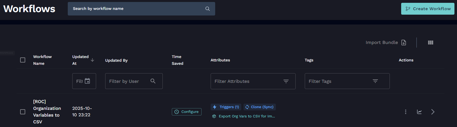
Task: Check the ROC Organization Variables row checkbox
Action: coord(23,112)
